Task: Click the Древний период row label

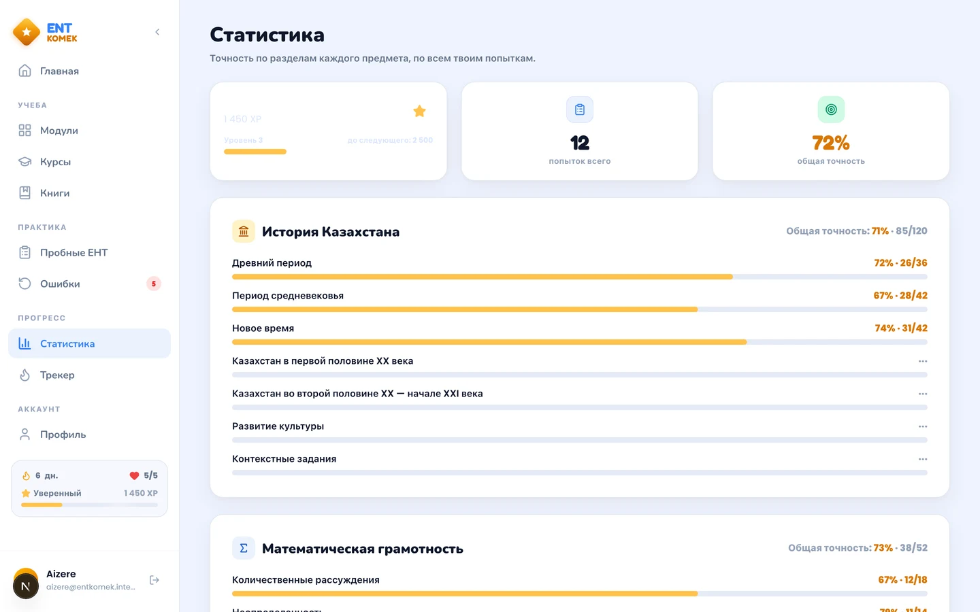Action: (x=272, y=263)
